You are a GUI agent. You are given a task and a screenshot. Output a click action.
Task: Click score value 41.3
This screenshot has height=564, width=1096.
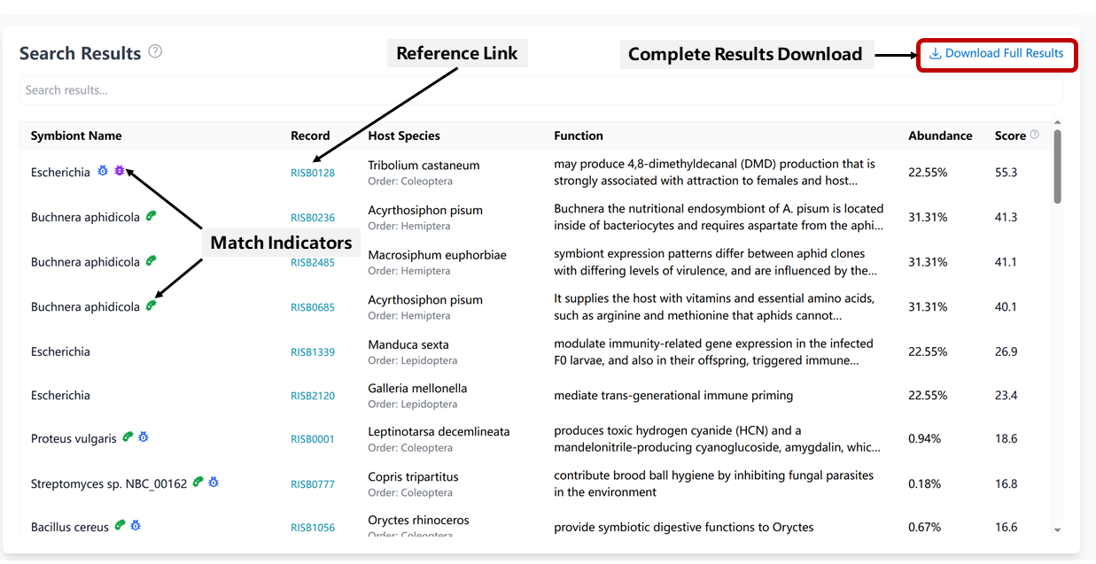(x=1006, y=217)
